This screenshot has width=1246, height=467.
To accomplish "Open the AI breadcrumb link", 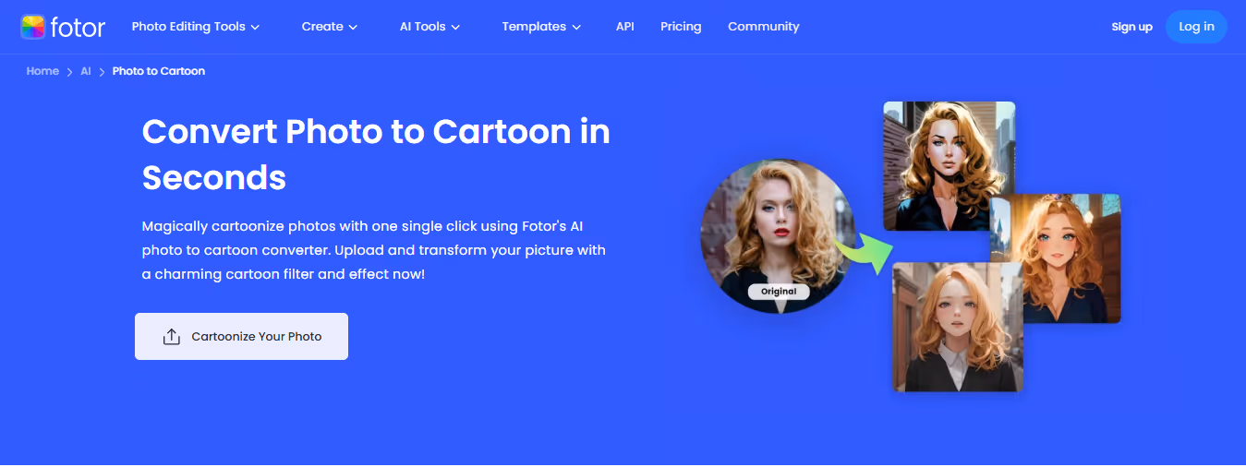I will click(86, 71).
